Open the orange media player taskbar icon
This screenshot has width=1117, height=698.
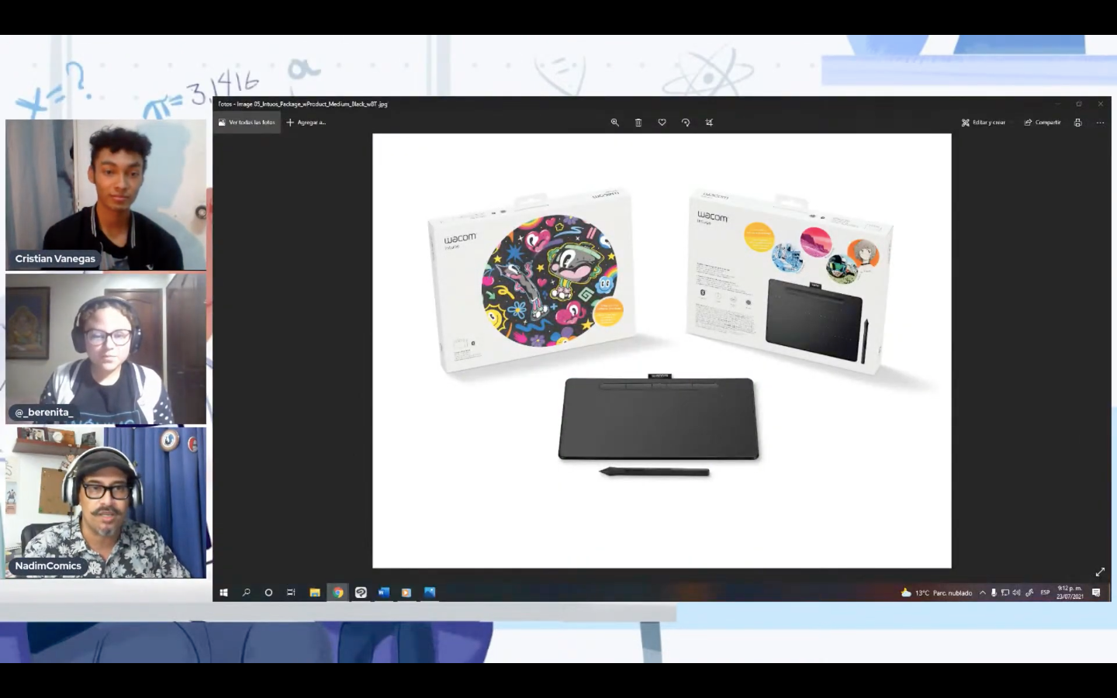tap(406, 593)
